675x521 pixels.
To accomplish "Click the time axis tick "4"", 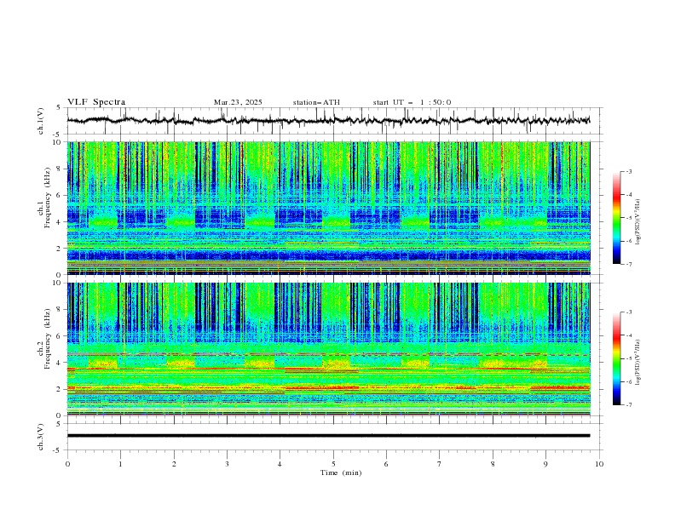I will coord(280,464).
